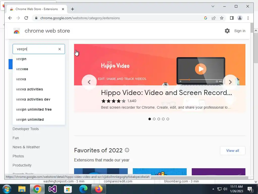
Task: Open the notification center icon
Action: (x=250, y=189)
